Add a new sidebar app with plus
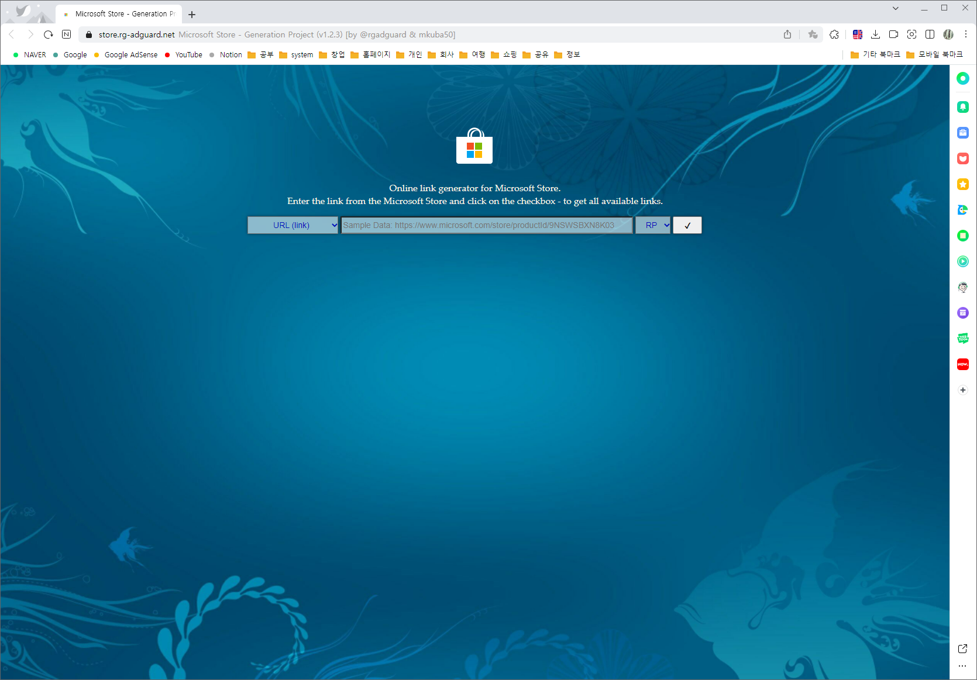The image size is (977, 680). click(963, 390)
